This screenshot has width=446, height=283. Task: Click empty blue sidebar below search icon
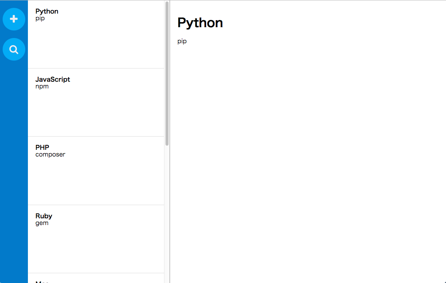tap(14, 170)
